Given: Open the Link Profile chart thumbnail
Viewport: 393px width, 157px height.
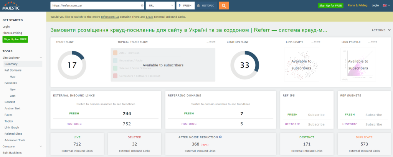Looking at the screenshot, I should (x=358, y=64).
